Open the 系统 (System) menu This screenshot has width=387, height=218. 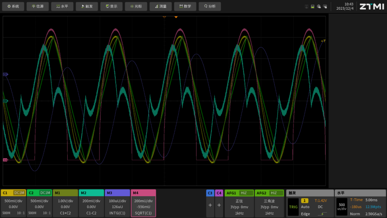point(13,6)
